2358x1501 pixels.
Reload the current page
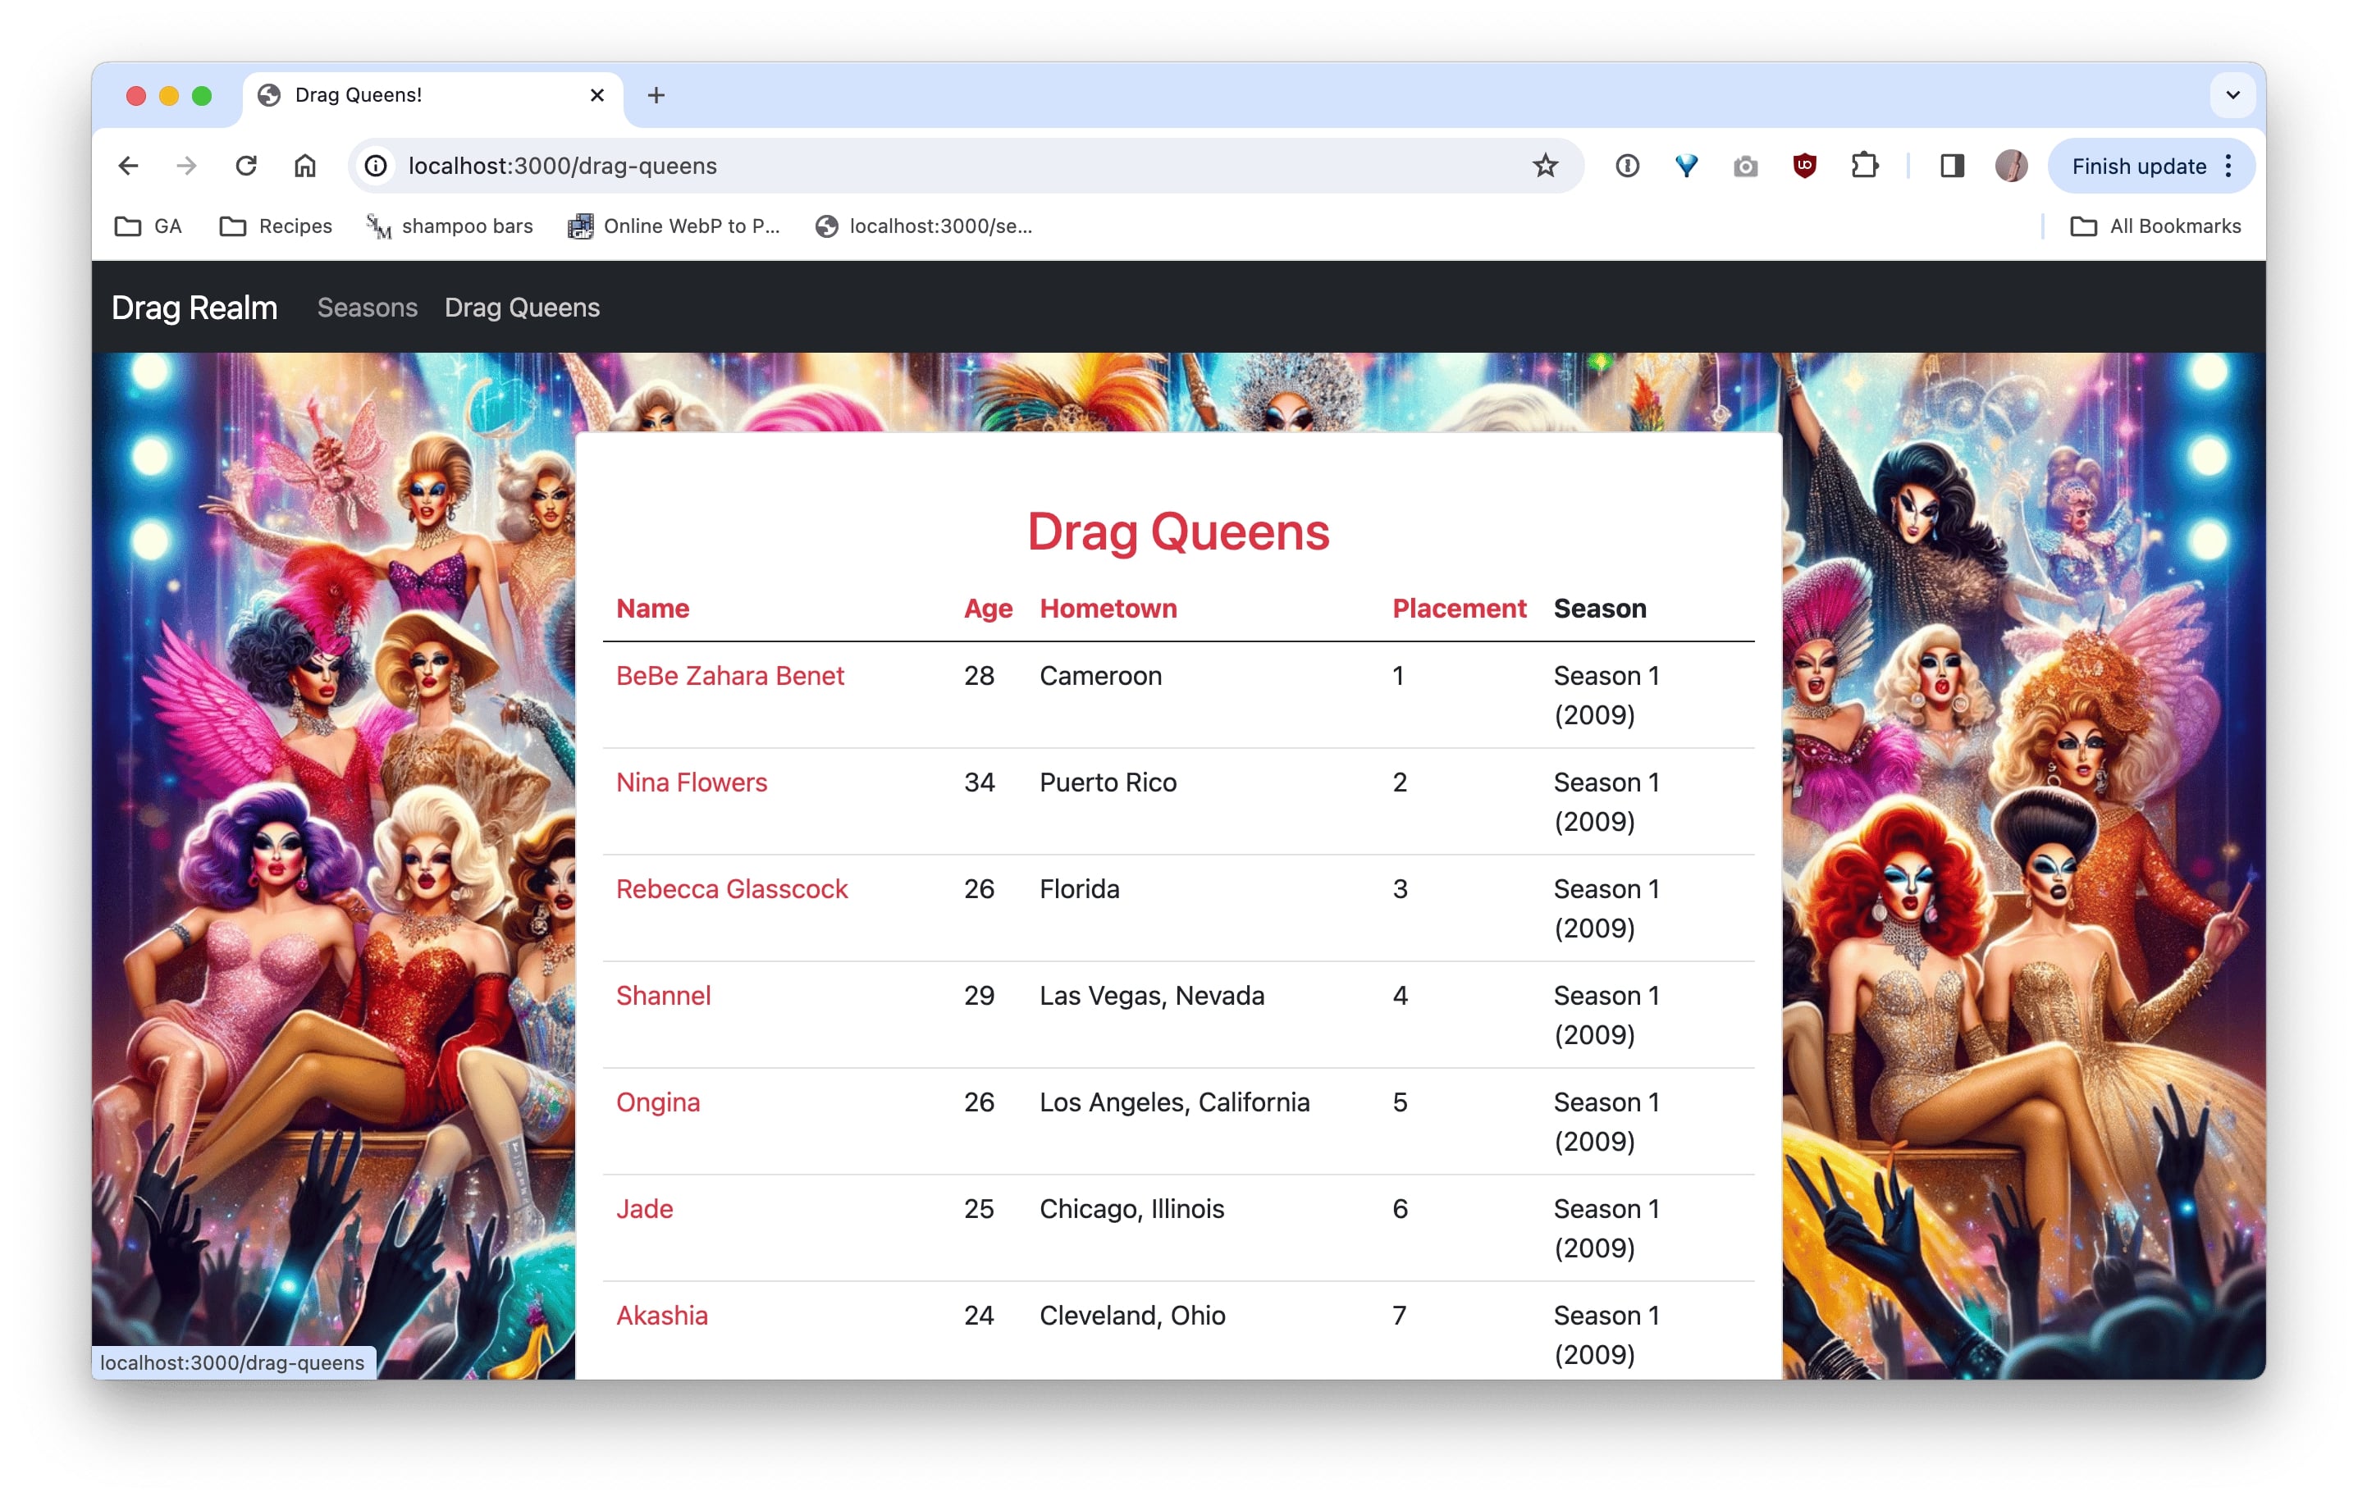pos(246,166)
